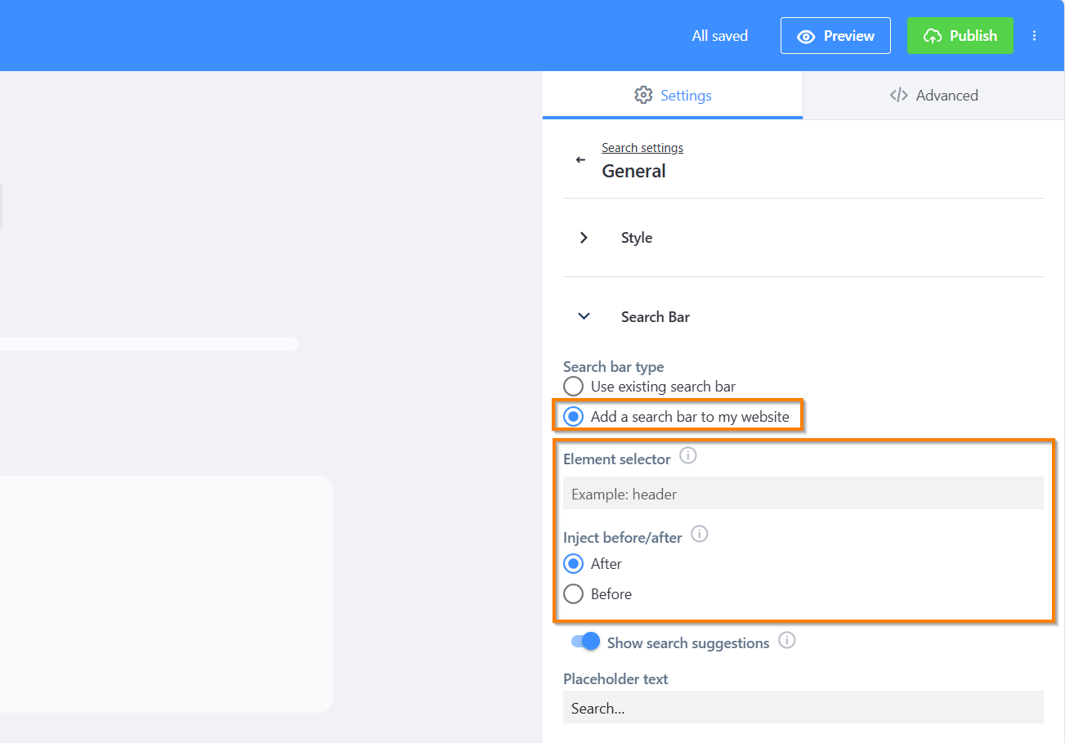Publish the search configuration

click(960, 35)
